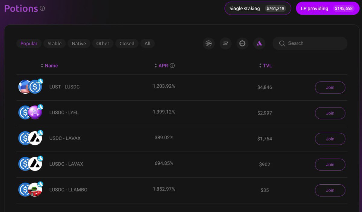Click the LUSDC - LAVAX token pair icon

[30, 164]
